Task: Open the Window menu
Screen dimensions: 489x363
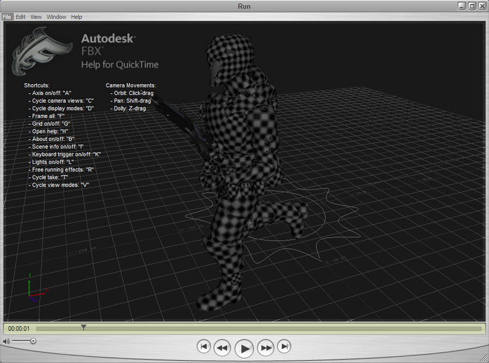Action: (x=57, y=17)
